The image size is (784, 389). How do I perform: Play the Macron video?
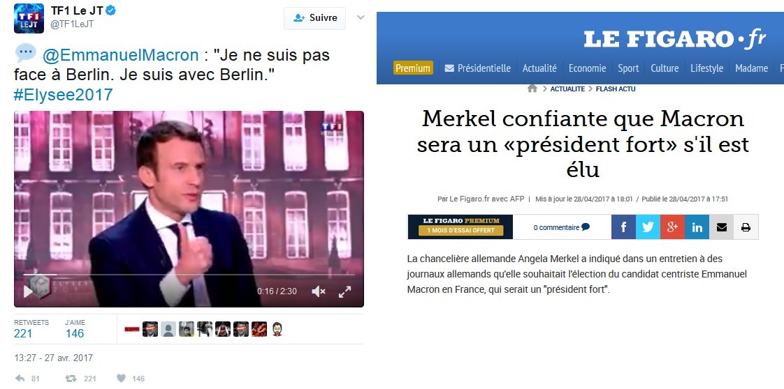(x=28, y=291)
